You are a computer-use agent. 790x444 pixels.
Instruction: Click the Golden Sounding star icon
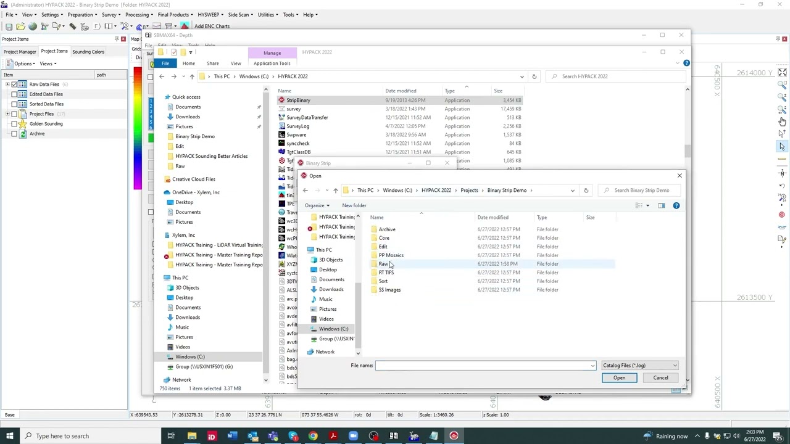(x=23, y=123)
